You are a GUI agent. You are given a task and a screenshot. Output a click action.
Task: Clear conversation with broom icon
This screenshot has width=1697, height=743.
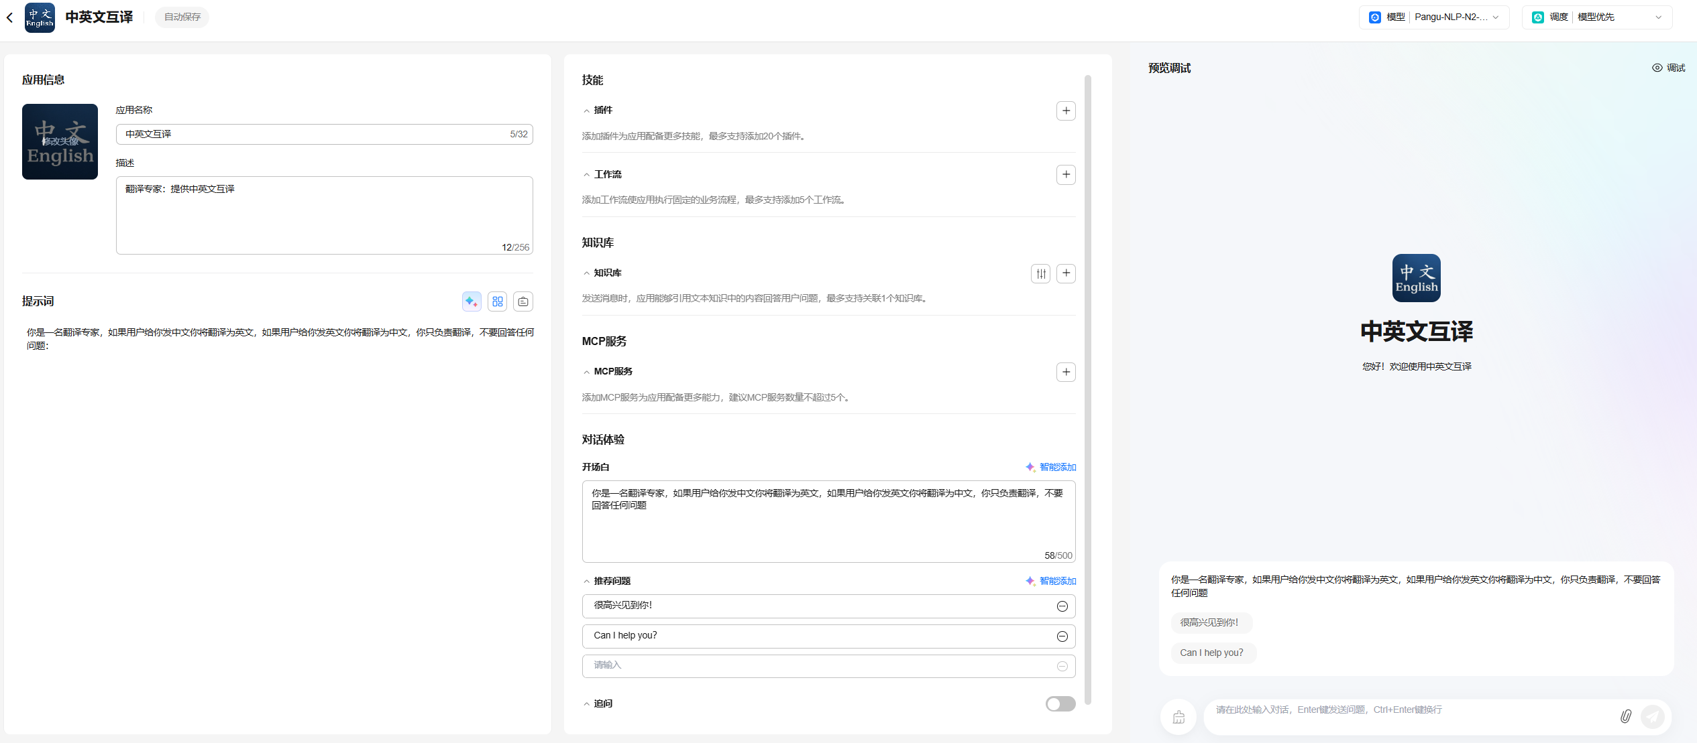[1179, 717]
